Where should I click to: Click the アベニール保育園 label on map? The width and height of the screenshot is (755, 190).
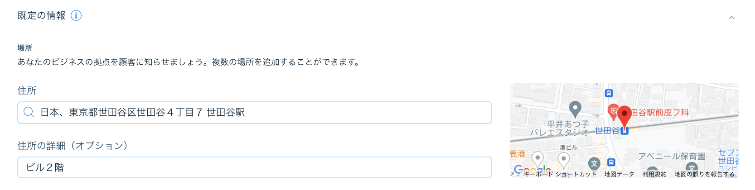point(672,157)
